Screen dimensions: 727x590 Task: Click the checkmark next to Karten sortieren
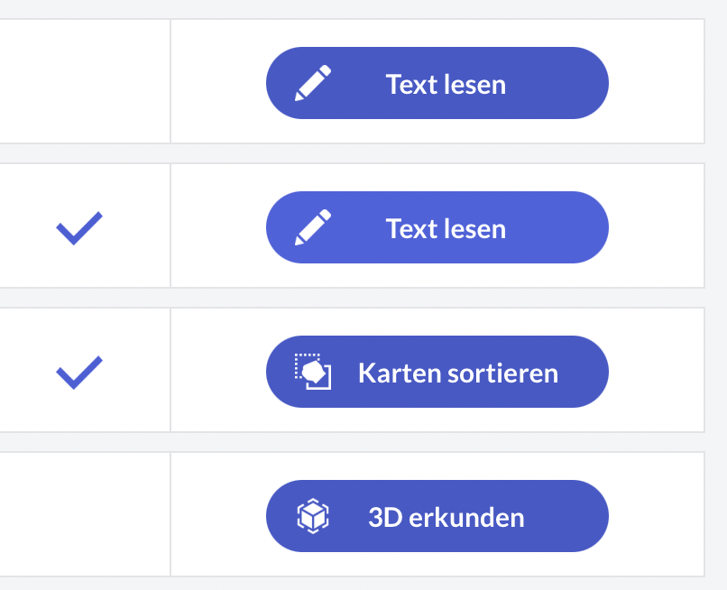79,372
